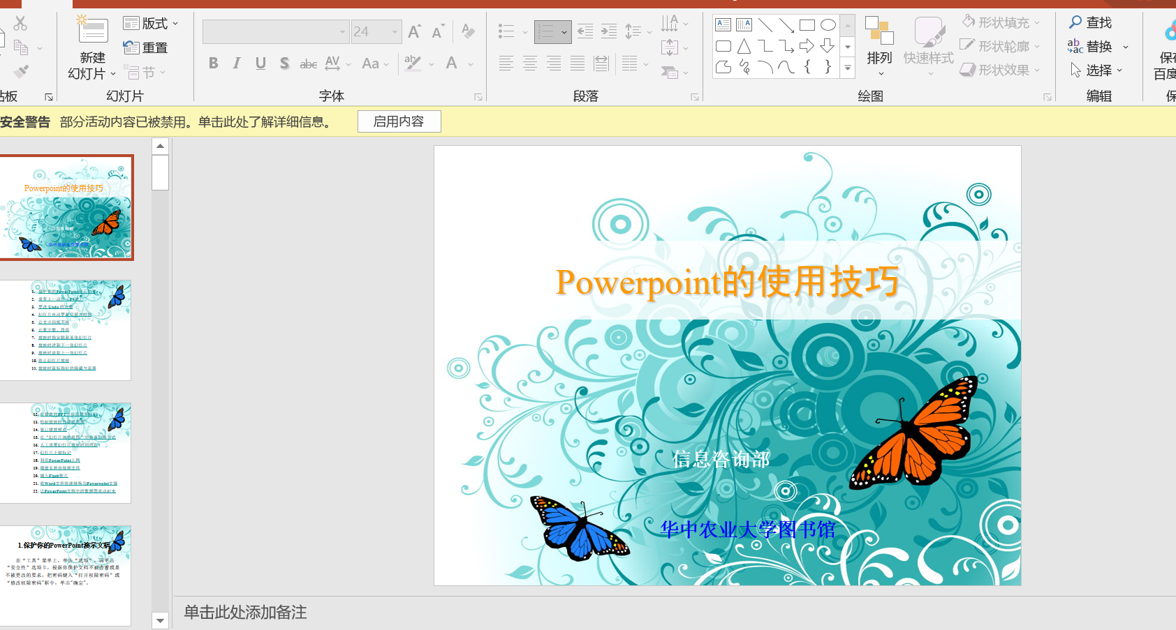Click the text highlight color pen

[413, 63]
